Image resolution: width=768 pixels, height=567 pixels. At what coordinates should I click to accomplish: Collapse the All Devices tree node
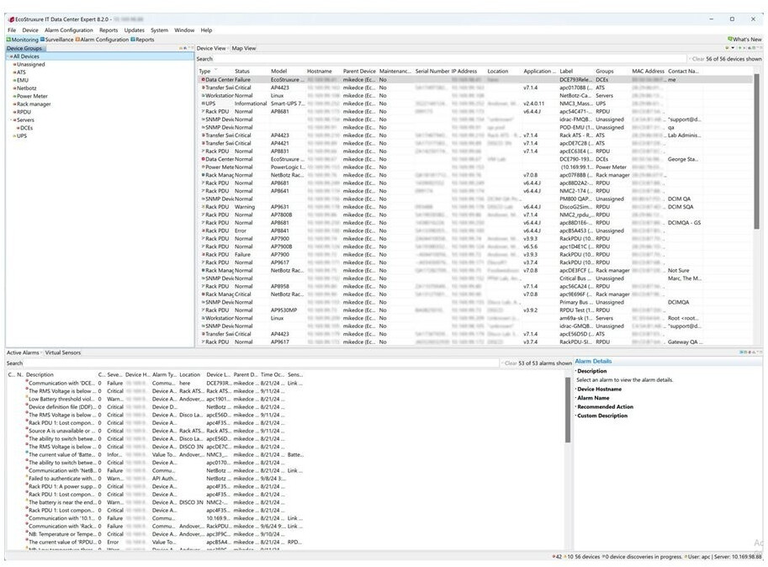pos(9,56)
